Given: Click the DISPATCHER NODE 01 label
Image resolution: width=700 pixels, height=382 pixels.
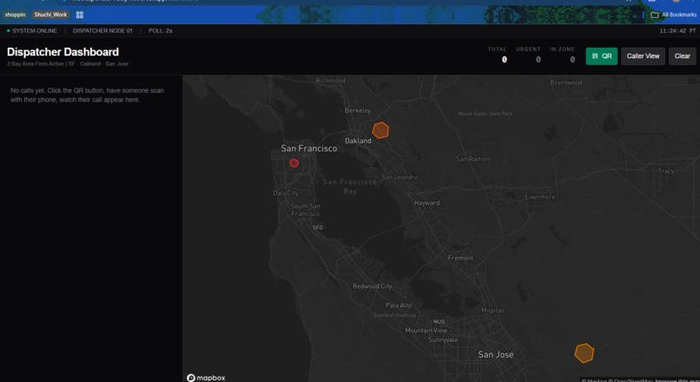Looking at the screenshot, I should pos(102,30).
